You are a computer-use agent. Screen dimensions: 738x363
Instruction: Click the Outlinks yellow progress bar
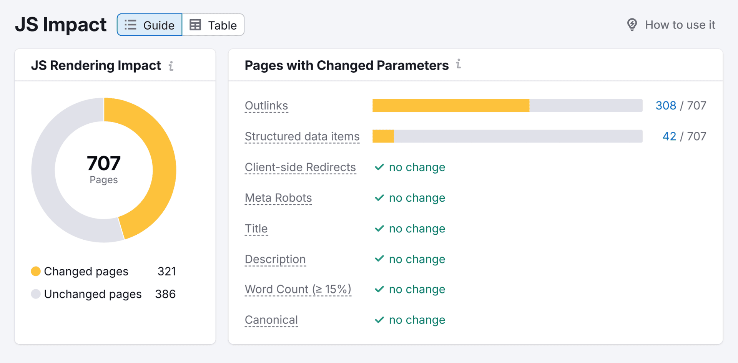(450, 106)
